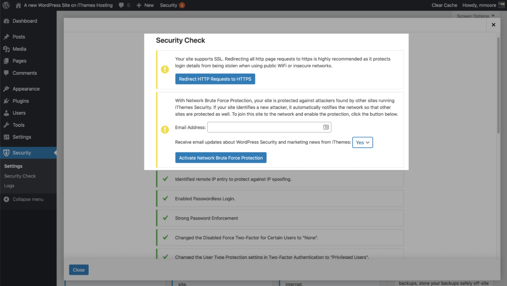Click Redirect HTTP Requests to HTTPS
Image resolution: width=507 pixels, height=286 pixels.
coord(215,79)
